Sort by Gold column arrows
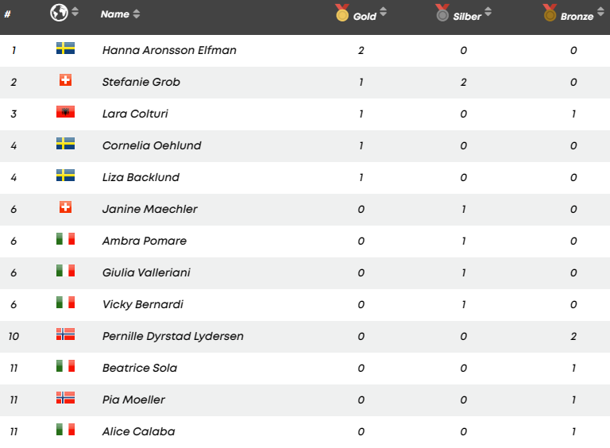610x448 pixels. (383, 12)
